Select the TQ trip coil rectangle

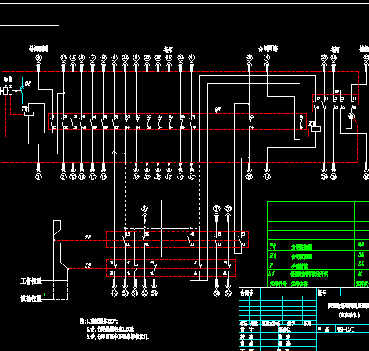pos(29,114)
